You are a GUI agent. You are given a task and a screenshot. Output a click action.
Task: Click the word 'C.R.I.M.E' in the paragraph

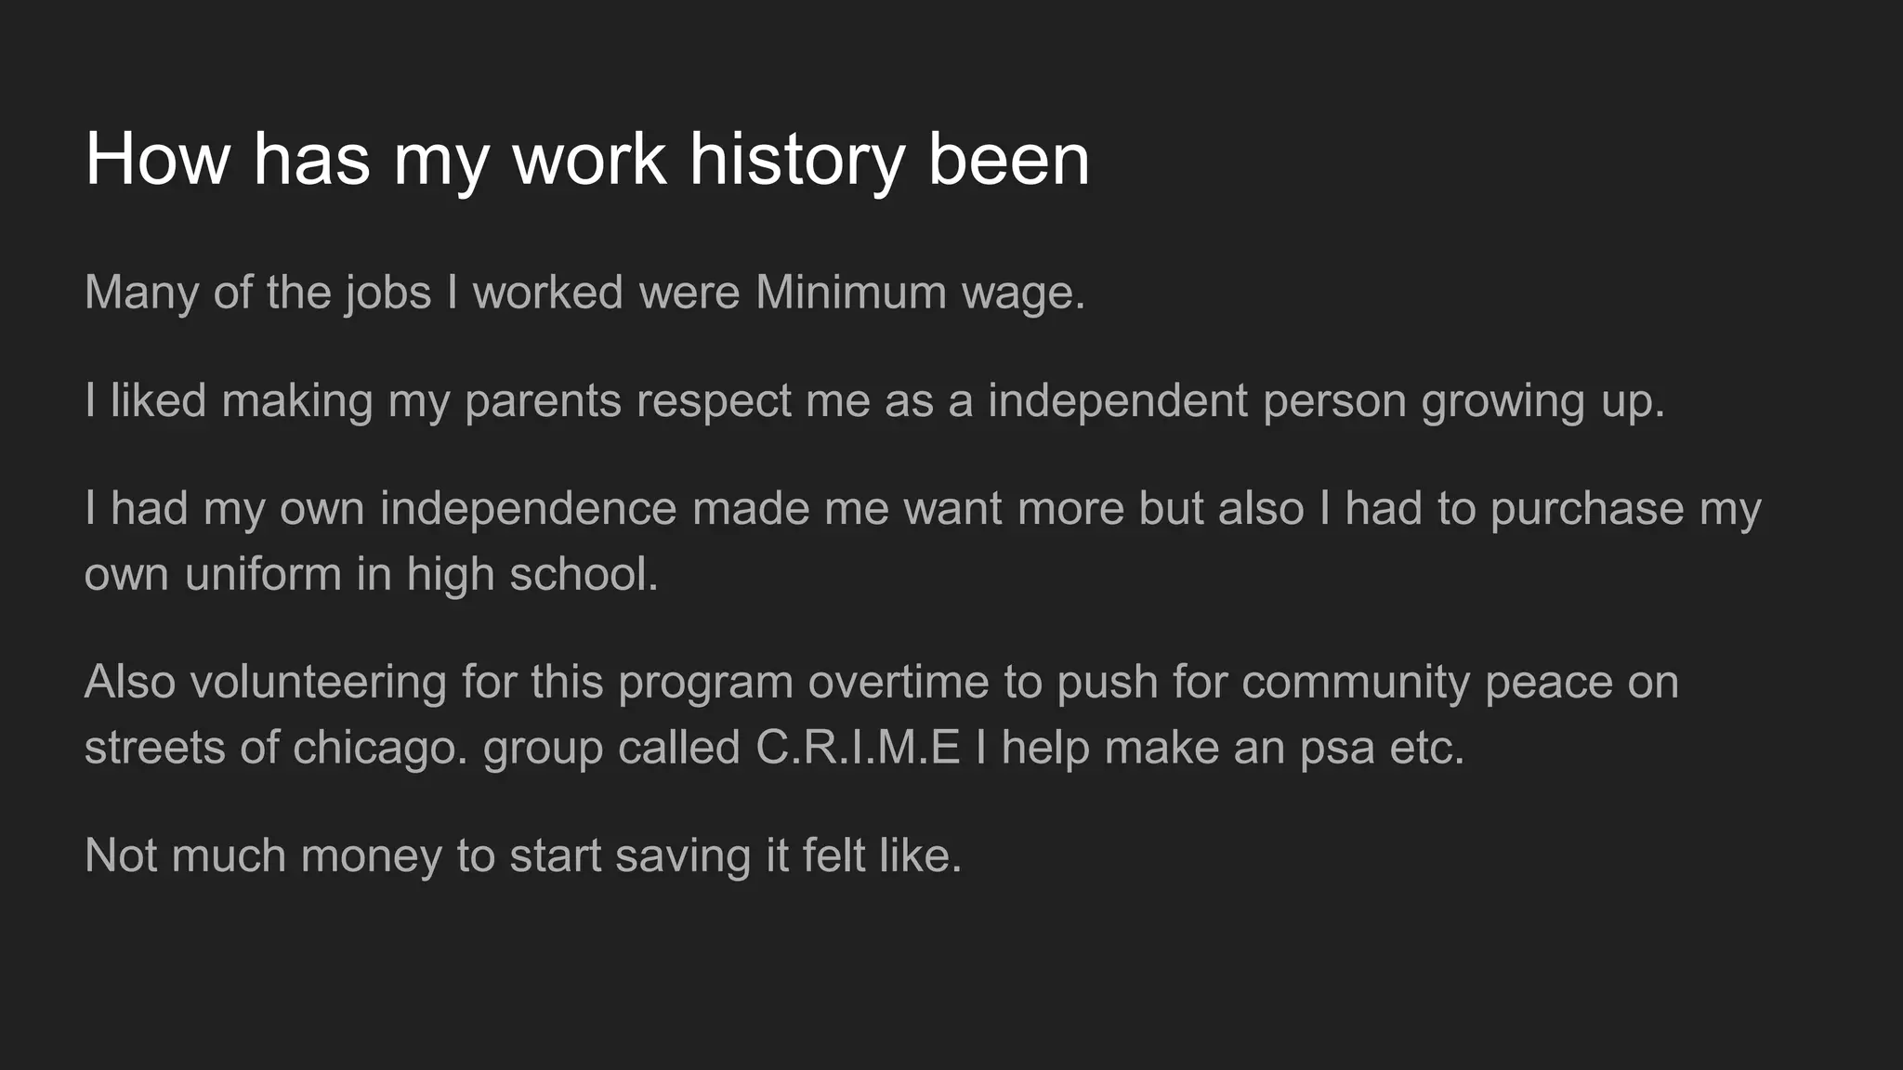(858, 749)
